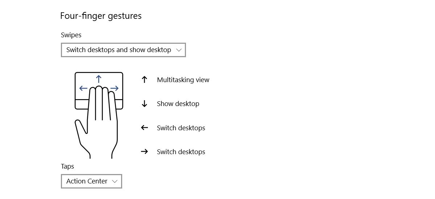Click Switch desktops text next to right arrow
The height and width of the screenshot is (199, 435).
[181, 152]
